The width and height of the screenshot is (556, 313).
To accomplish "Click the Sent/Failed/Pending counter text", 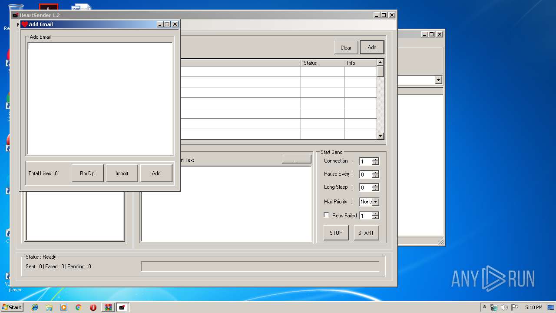I will click(58, 266).
